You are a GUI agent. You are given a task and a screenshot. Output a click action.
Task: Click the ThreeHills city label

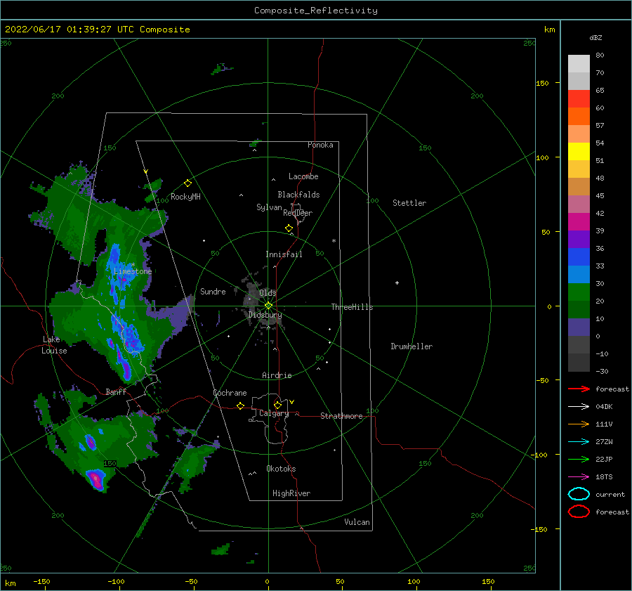click(352, 307)
